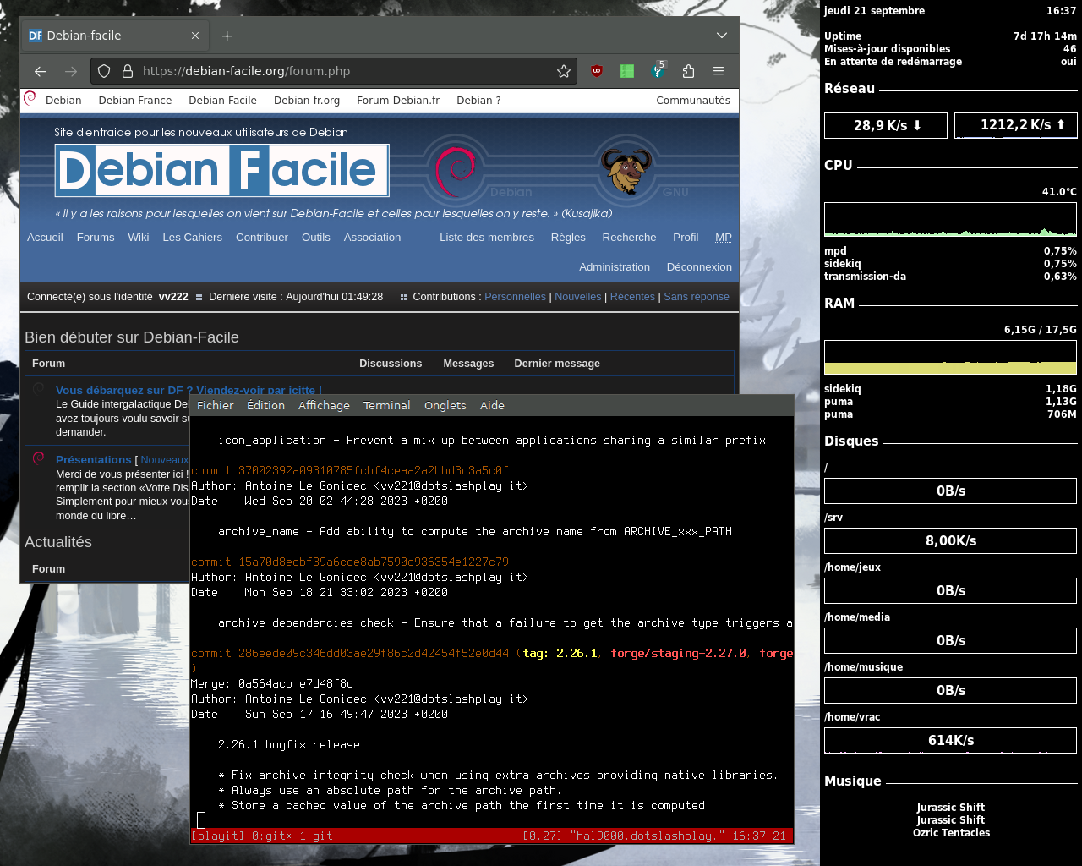The height and width of the screenshot is (866, 1082).
Task: Open the Affichage menu in terminal
Action: point(324,405)
